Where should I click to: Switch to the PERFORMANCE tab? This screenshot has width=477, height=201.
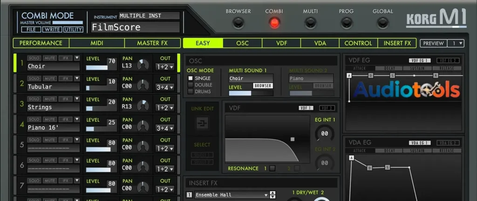41,43
